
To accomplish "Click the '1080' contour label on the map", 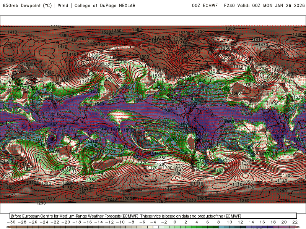I will 178,174.
